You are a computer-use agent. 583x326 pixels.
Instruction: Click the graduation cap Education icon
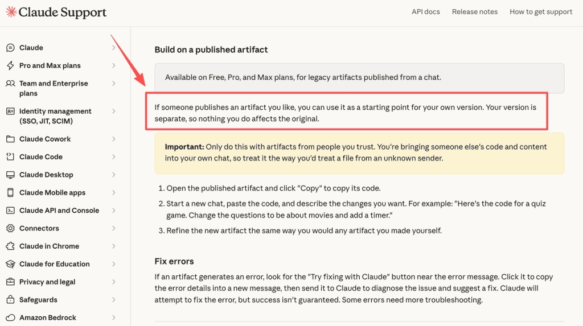(10, 264)
